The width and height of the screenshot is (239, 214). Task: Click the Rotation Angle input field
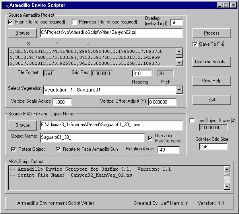(168, 150)
